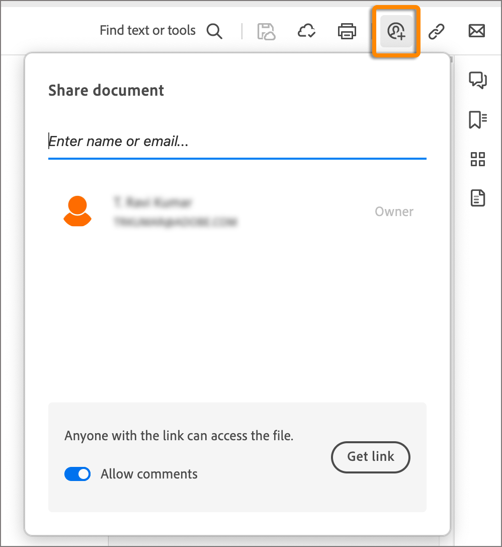Viewport: 502px width, 547px height.
Task: Click the owner's orange avatar
Action: point(77,212)
